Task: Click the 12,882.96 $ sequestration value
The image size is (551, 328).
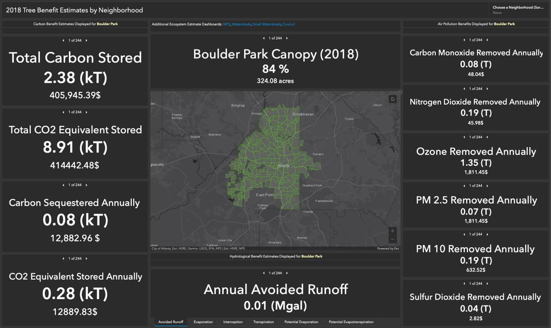Action: pyautogui.click(x=75, y=238)
